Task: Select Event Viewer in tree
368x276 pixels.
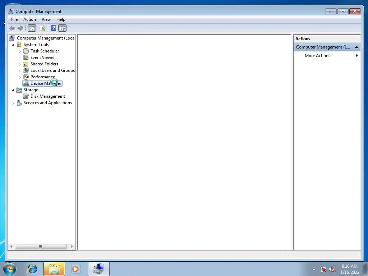Action: pyautogui.click(x=42, y=57)
